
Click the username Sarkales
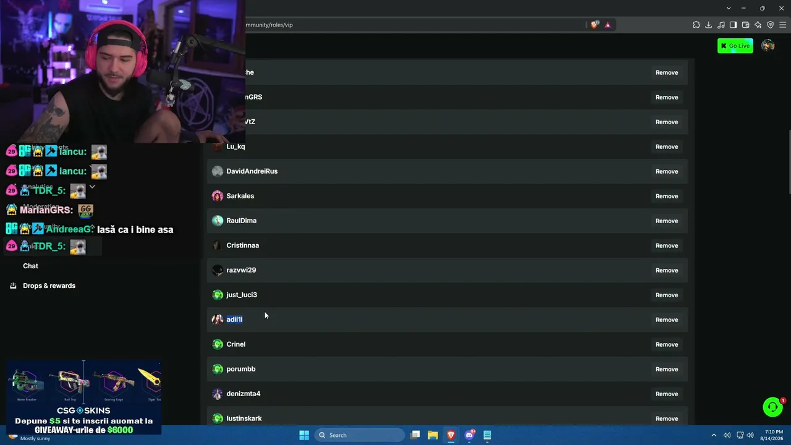coord(240,196)
